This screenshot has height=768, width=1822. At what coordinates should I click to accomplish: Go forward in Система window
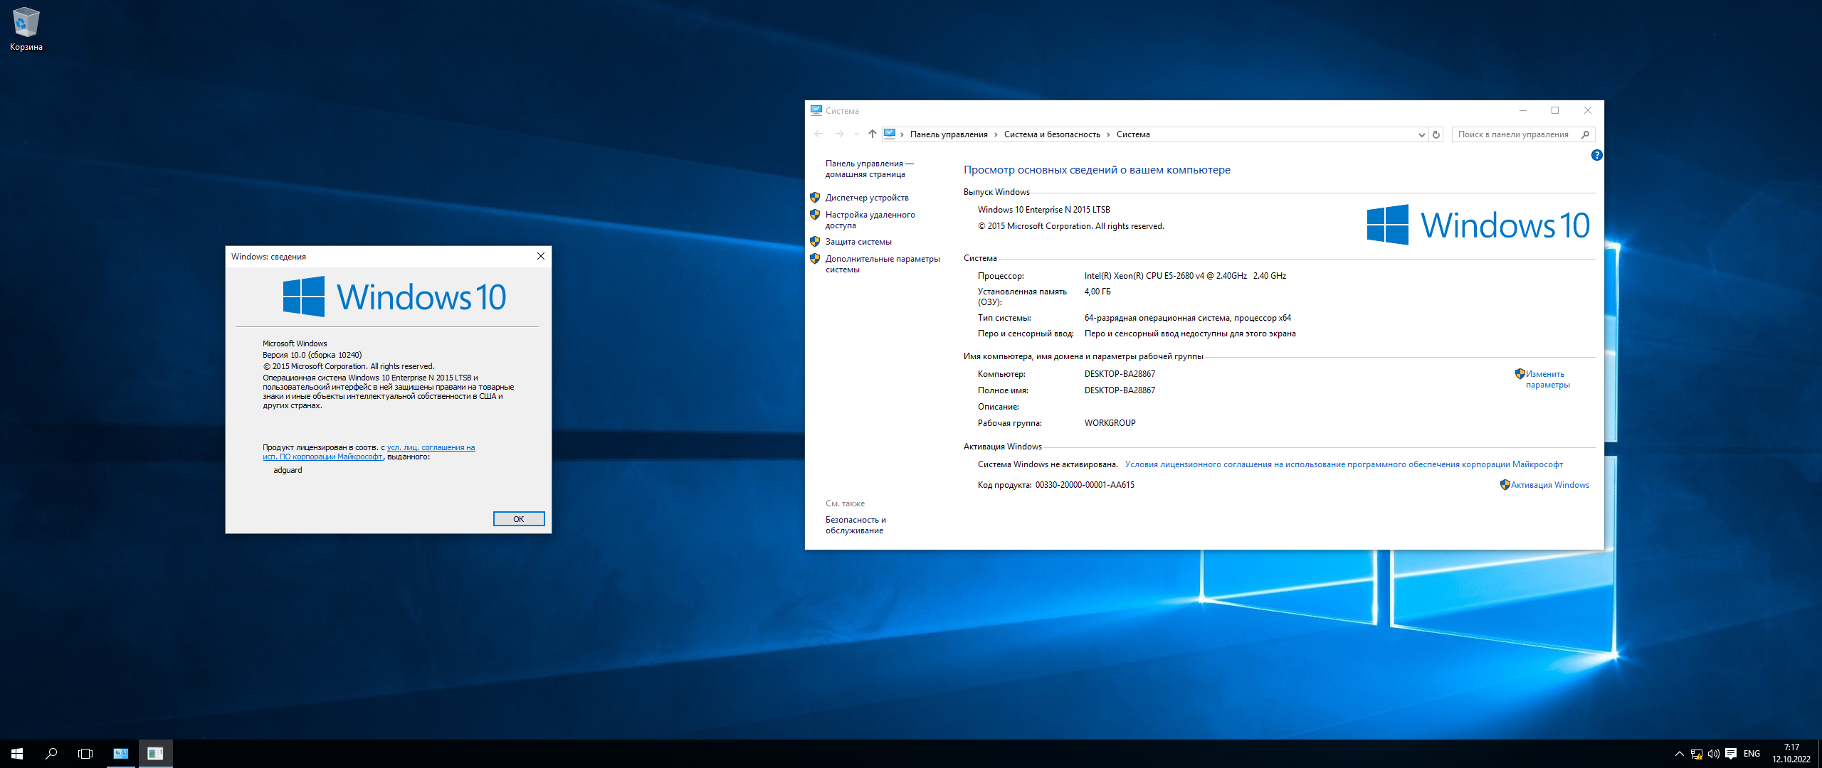pyautogui.click(x=840, y=134)
